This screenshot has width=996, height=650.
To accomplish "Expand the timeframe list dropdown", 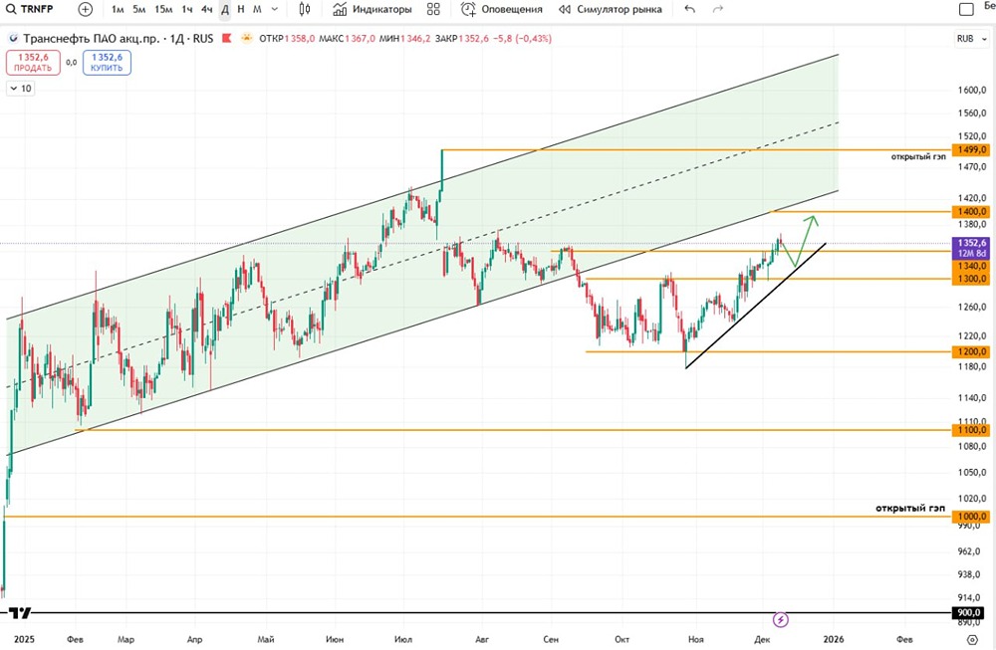I will click(275, 10).
